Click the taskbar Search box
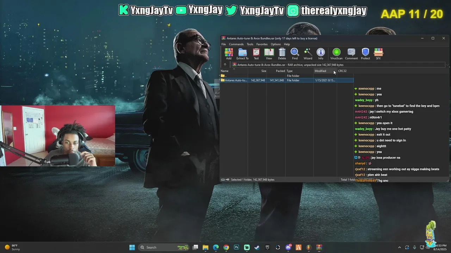This screenshot has width=451, height=253. pyautogui.click(x=164, y=247)
